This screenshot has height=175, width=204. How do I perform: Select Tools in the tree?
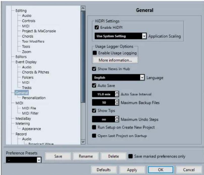pyautogui.click(x=26, y=47)
